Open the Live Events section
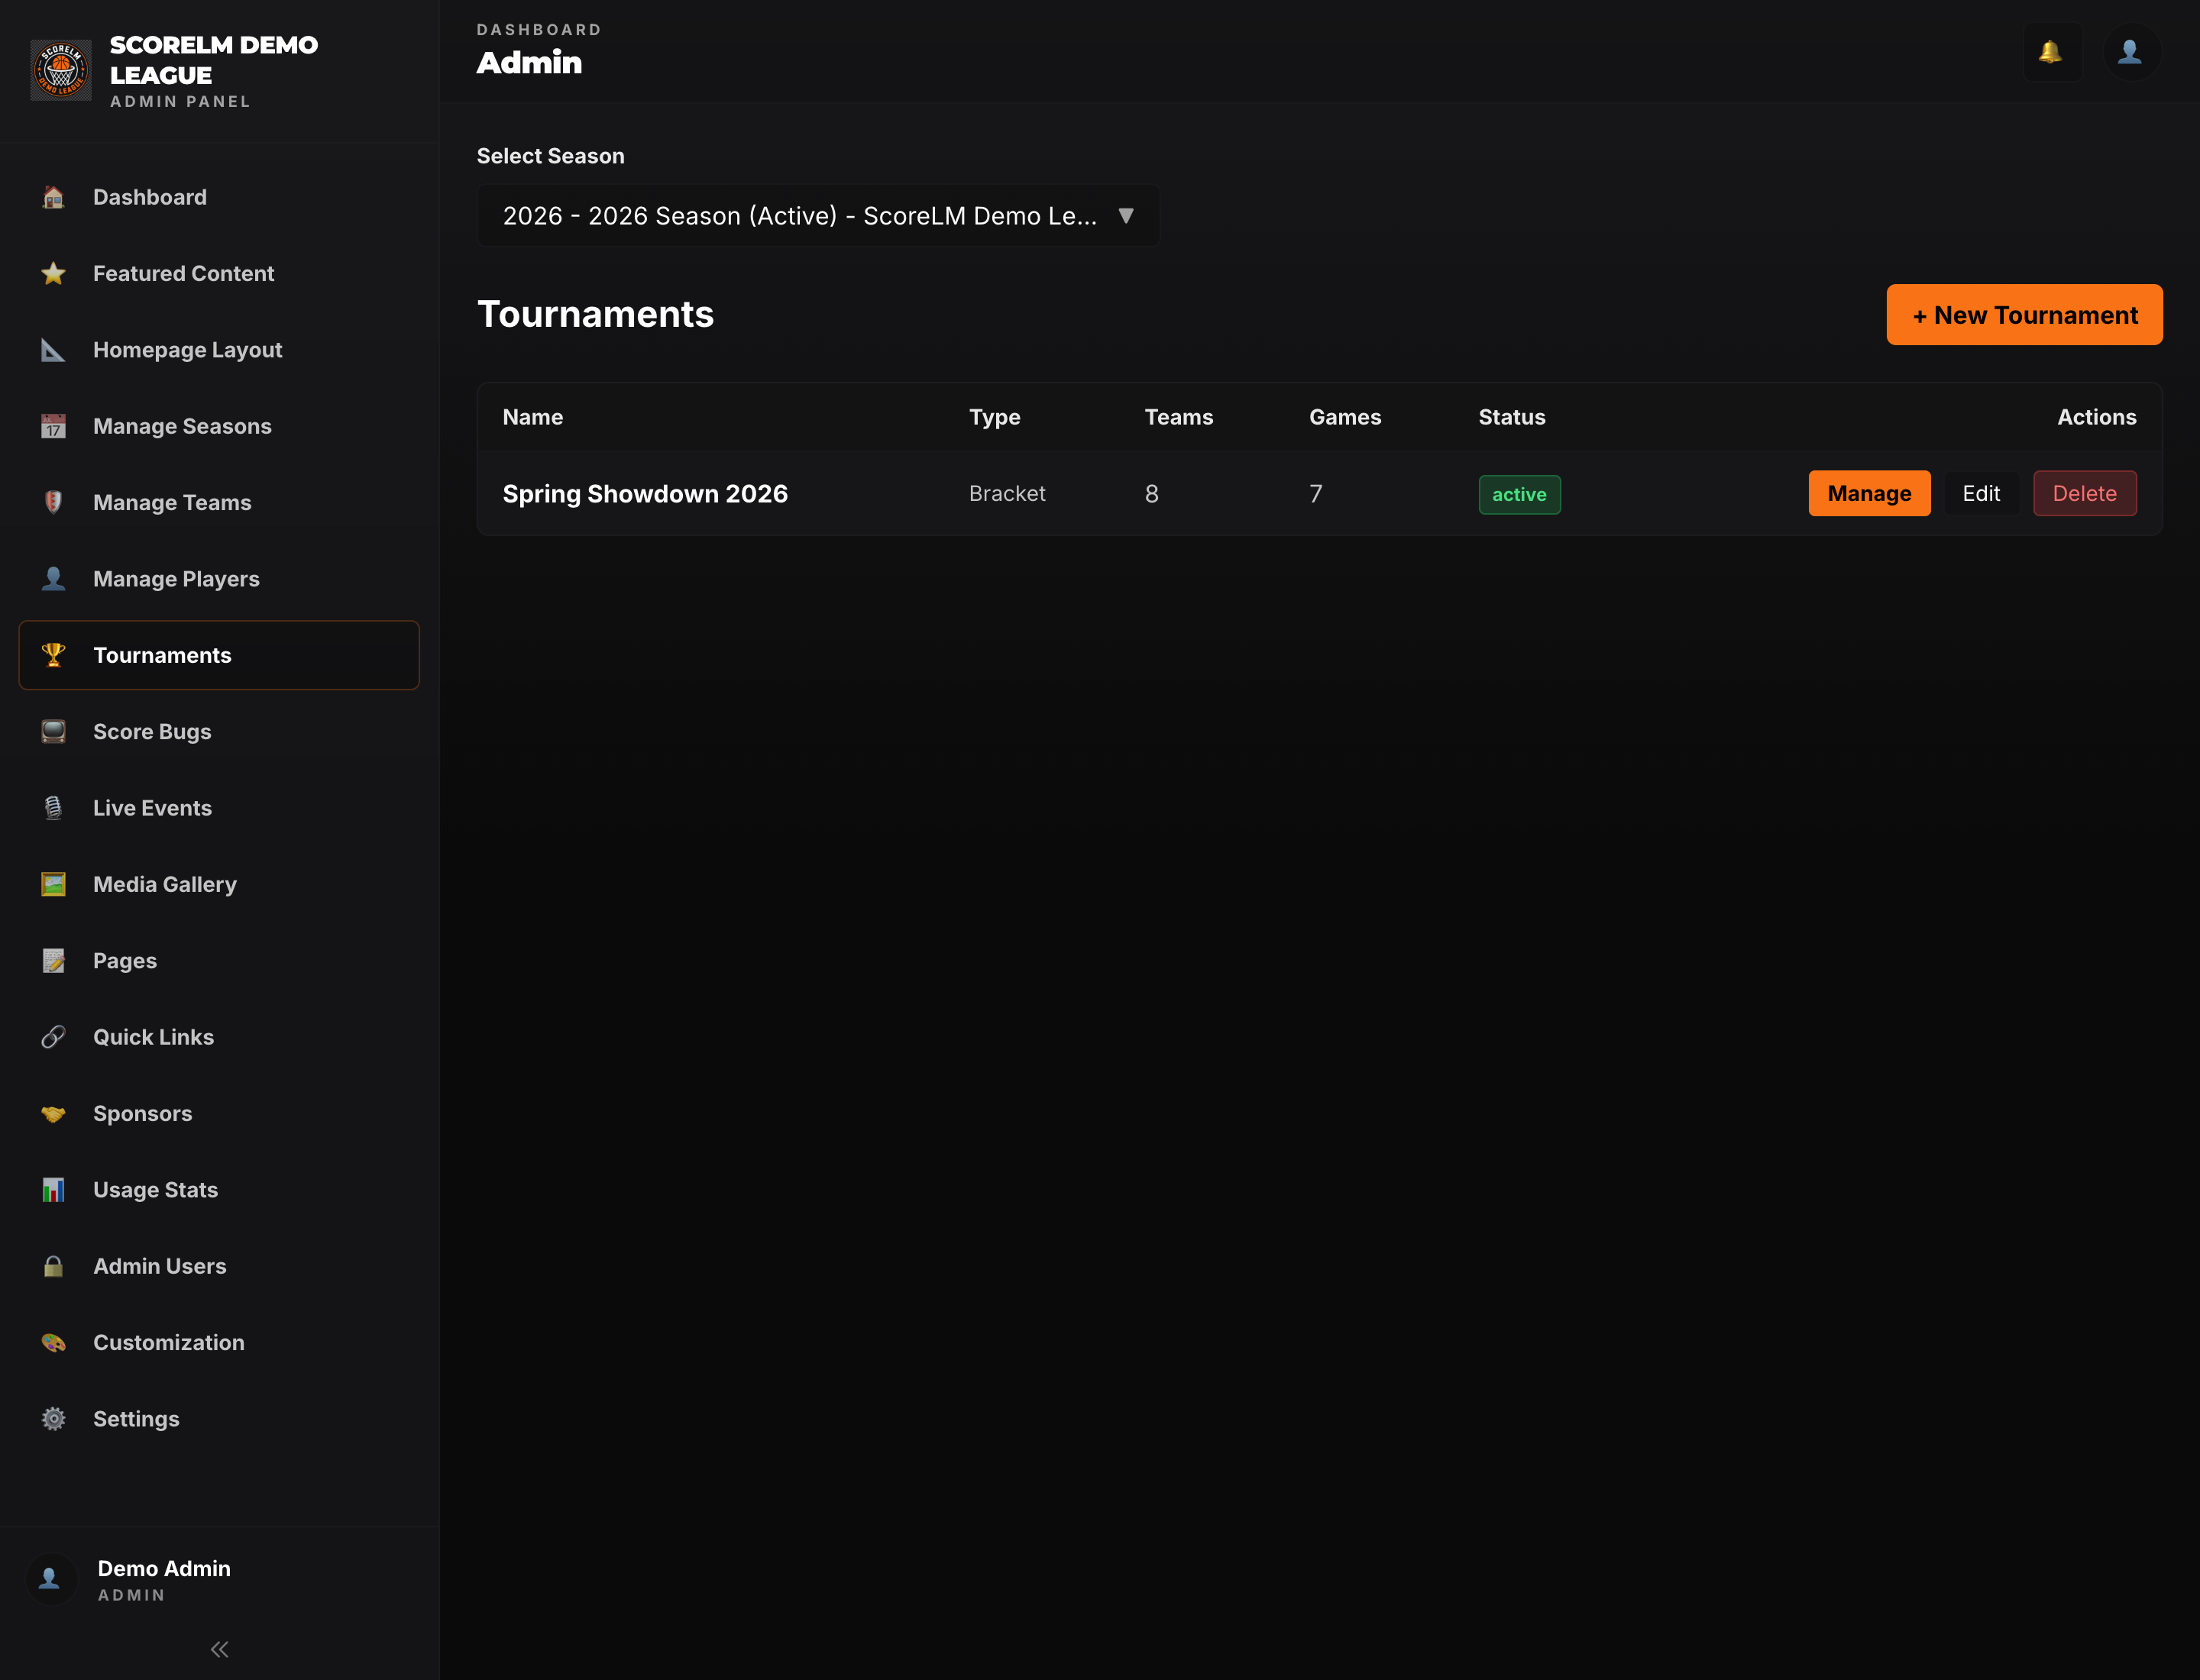Image resolution: width=2200 pixels, height=1680 pixels. tap(219, 808)
